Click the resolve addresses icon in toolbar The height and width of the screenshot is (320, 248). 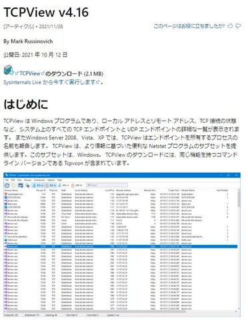[x=27, y=185]
